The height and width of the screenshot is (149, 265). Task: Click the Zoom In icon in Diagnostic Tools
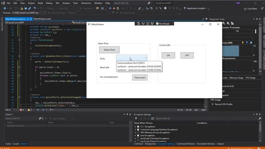224,23
